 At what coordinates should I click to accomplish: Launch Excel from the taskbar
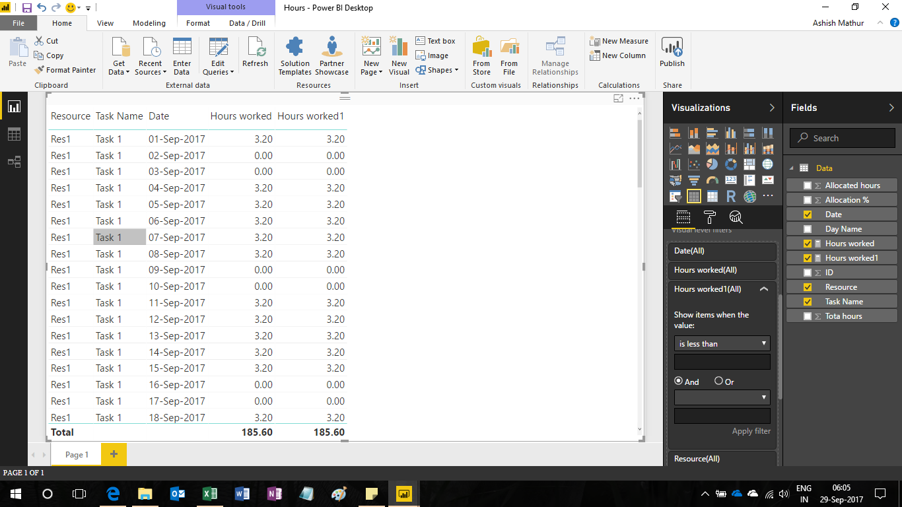pyautogui.click(x=210, y=493)
